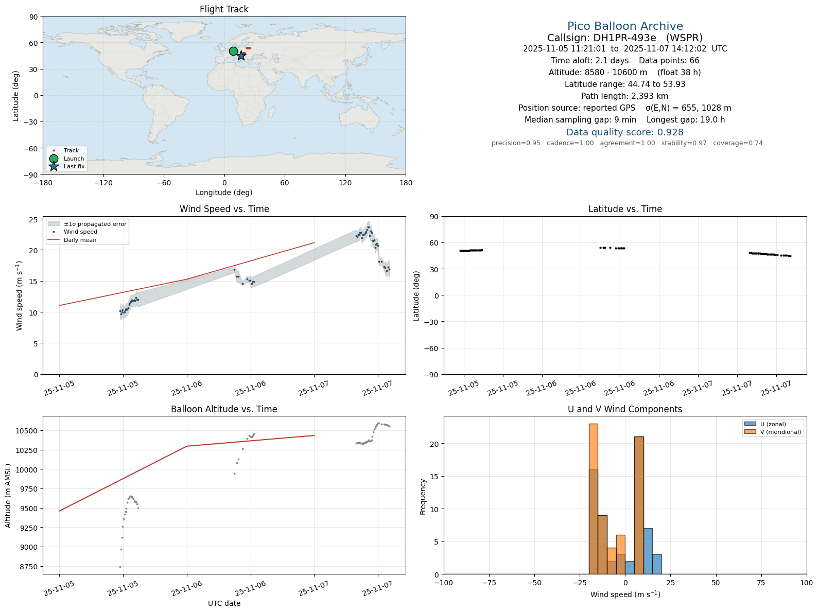Click the rightmost blue histogram bar
This screenshot has height=612, width=818.
(657, 564)
